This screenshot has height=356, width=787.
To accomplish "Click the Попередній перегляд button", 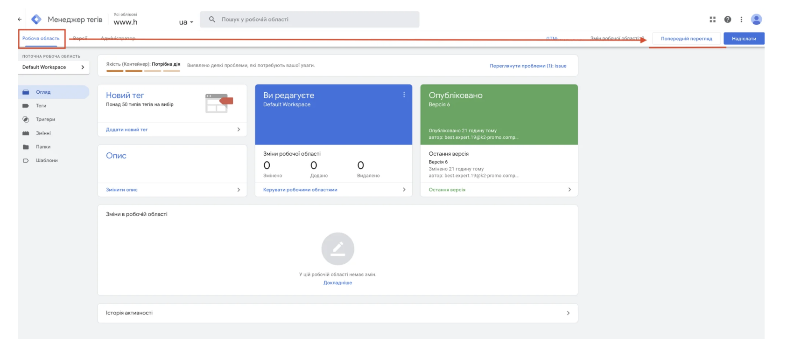I will [686, 39].
